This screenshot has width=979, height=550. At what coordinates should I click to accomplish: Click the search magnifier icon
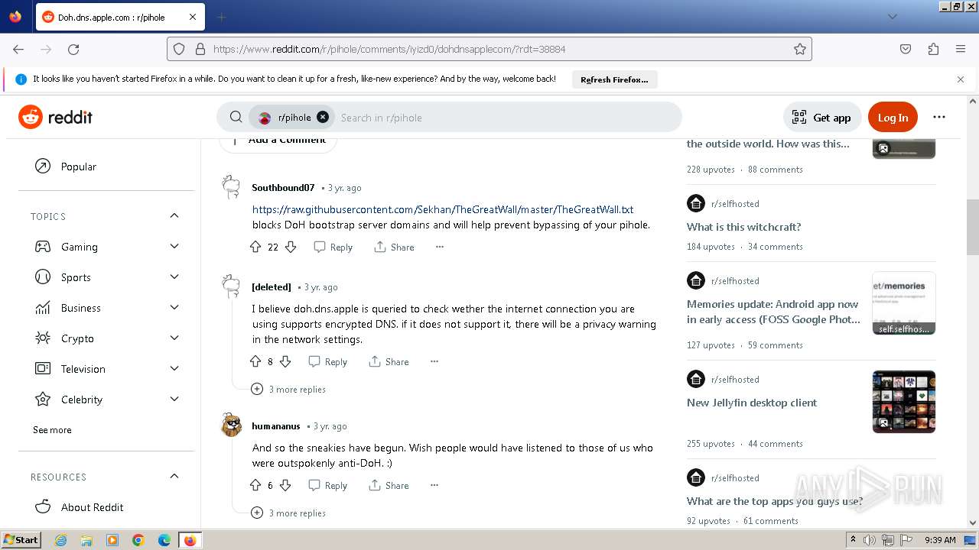click(x=236, y=117)
